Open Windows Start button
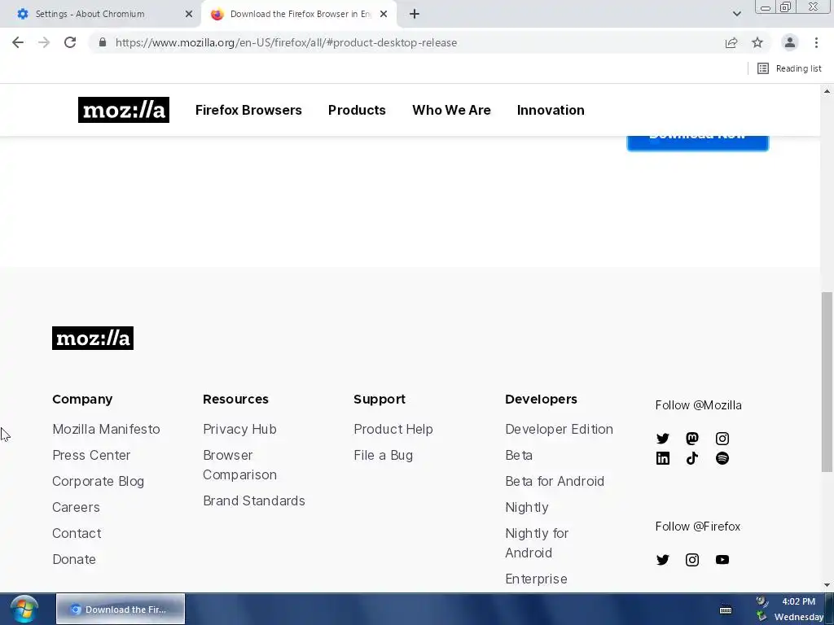This screenshot has width=834, height=625. coord(24,609)
